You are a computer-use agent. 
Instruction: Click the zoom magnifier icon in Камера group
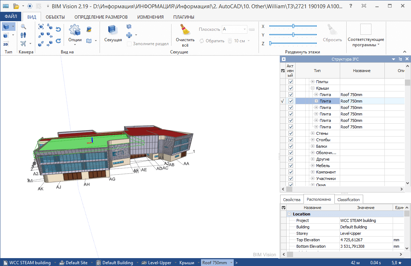(23, 27)
